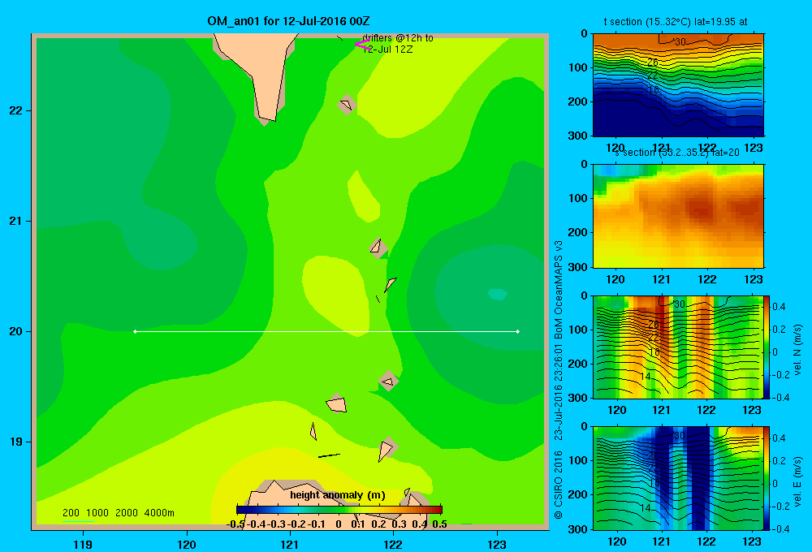Viewport: 812px width, 552px height.
Task: Click the main map latitude label 22
Action: point(16,110)
